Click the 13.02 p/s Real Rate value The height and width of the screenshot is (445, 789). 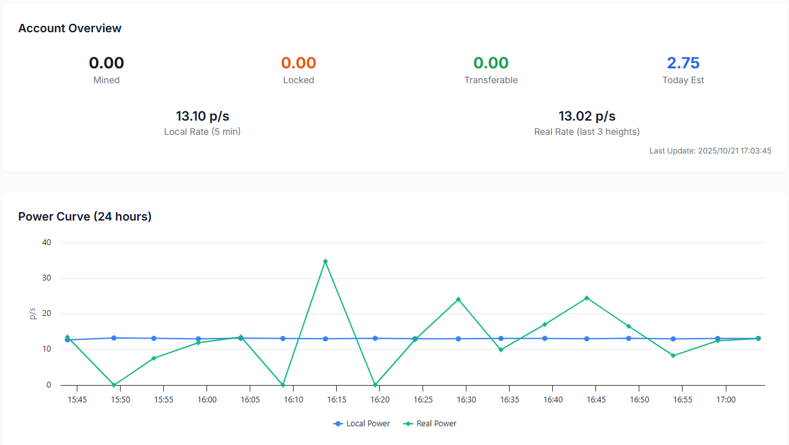pos(587,116)
